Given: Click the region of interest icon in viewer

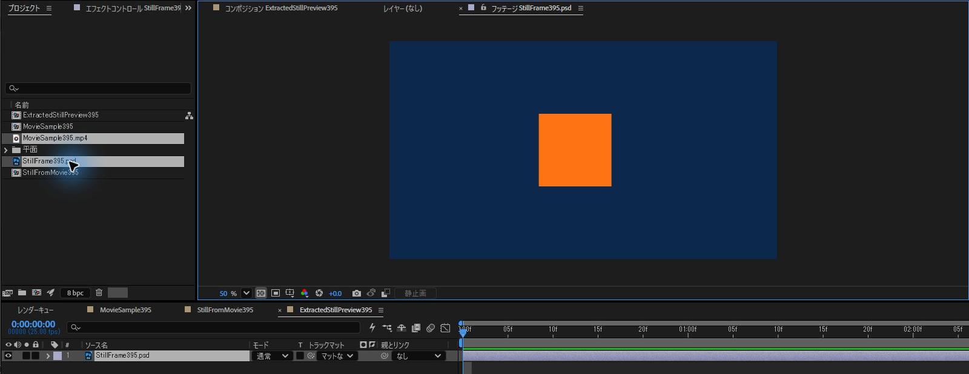Looking at the screenshot, I should (276, 294).
